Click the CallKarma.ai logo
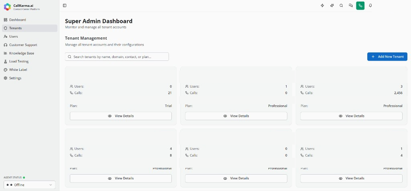The image size is (411, 191). [x=7, y=7]
